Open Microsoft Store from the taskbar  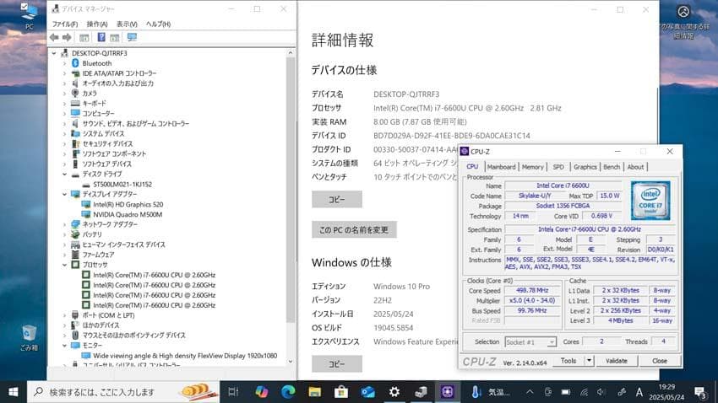coord(341,392)
